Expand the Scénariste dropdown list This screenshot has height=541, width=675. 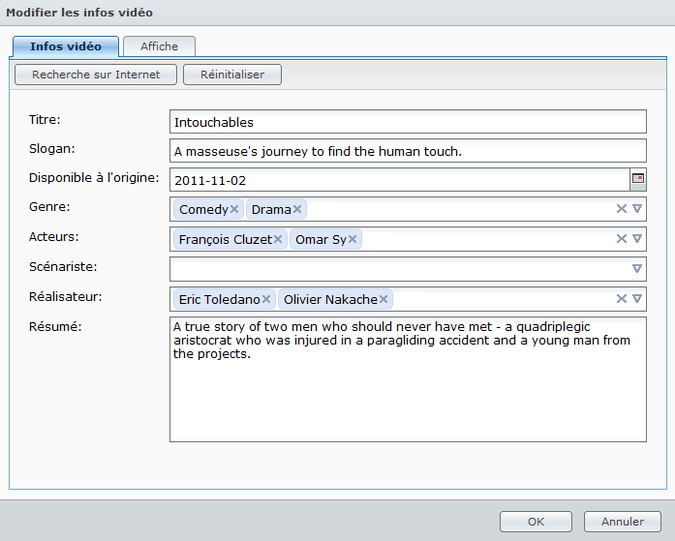pos(637,269)
